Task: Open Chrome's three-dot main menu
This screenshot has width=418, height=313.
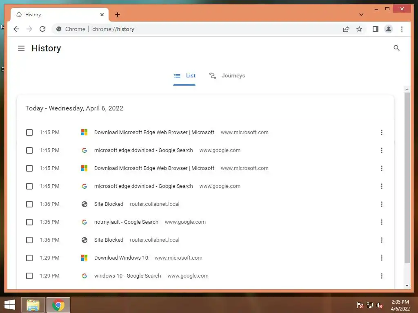Action: tap(402, 29)
